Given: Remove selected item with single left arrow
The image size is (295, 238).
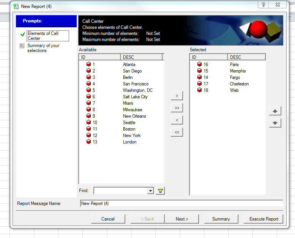Looking at the screenshot, I should pos(177,120).
